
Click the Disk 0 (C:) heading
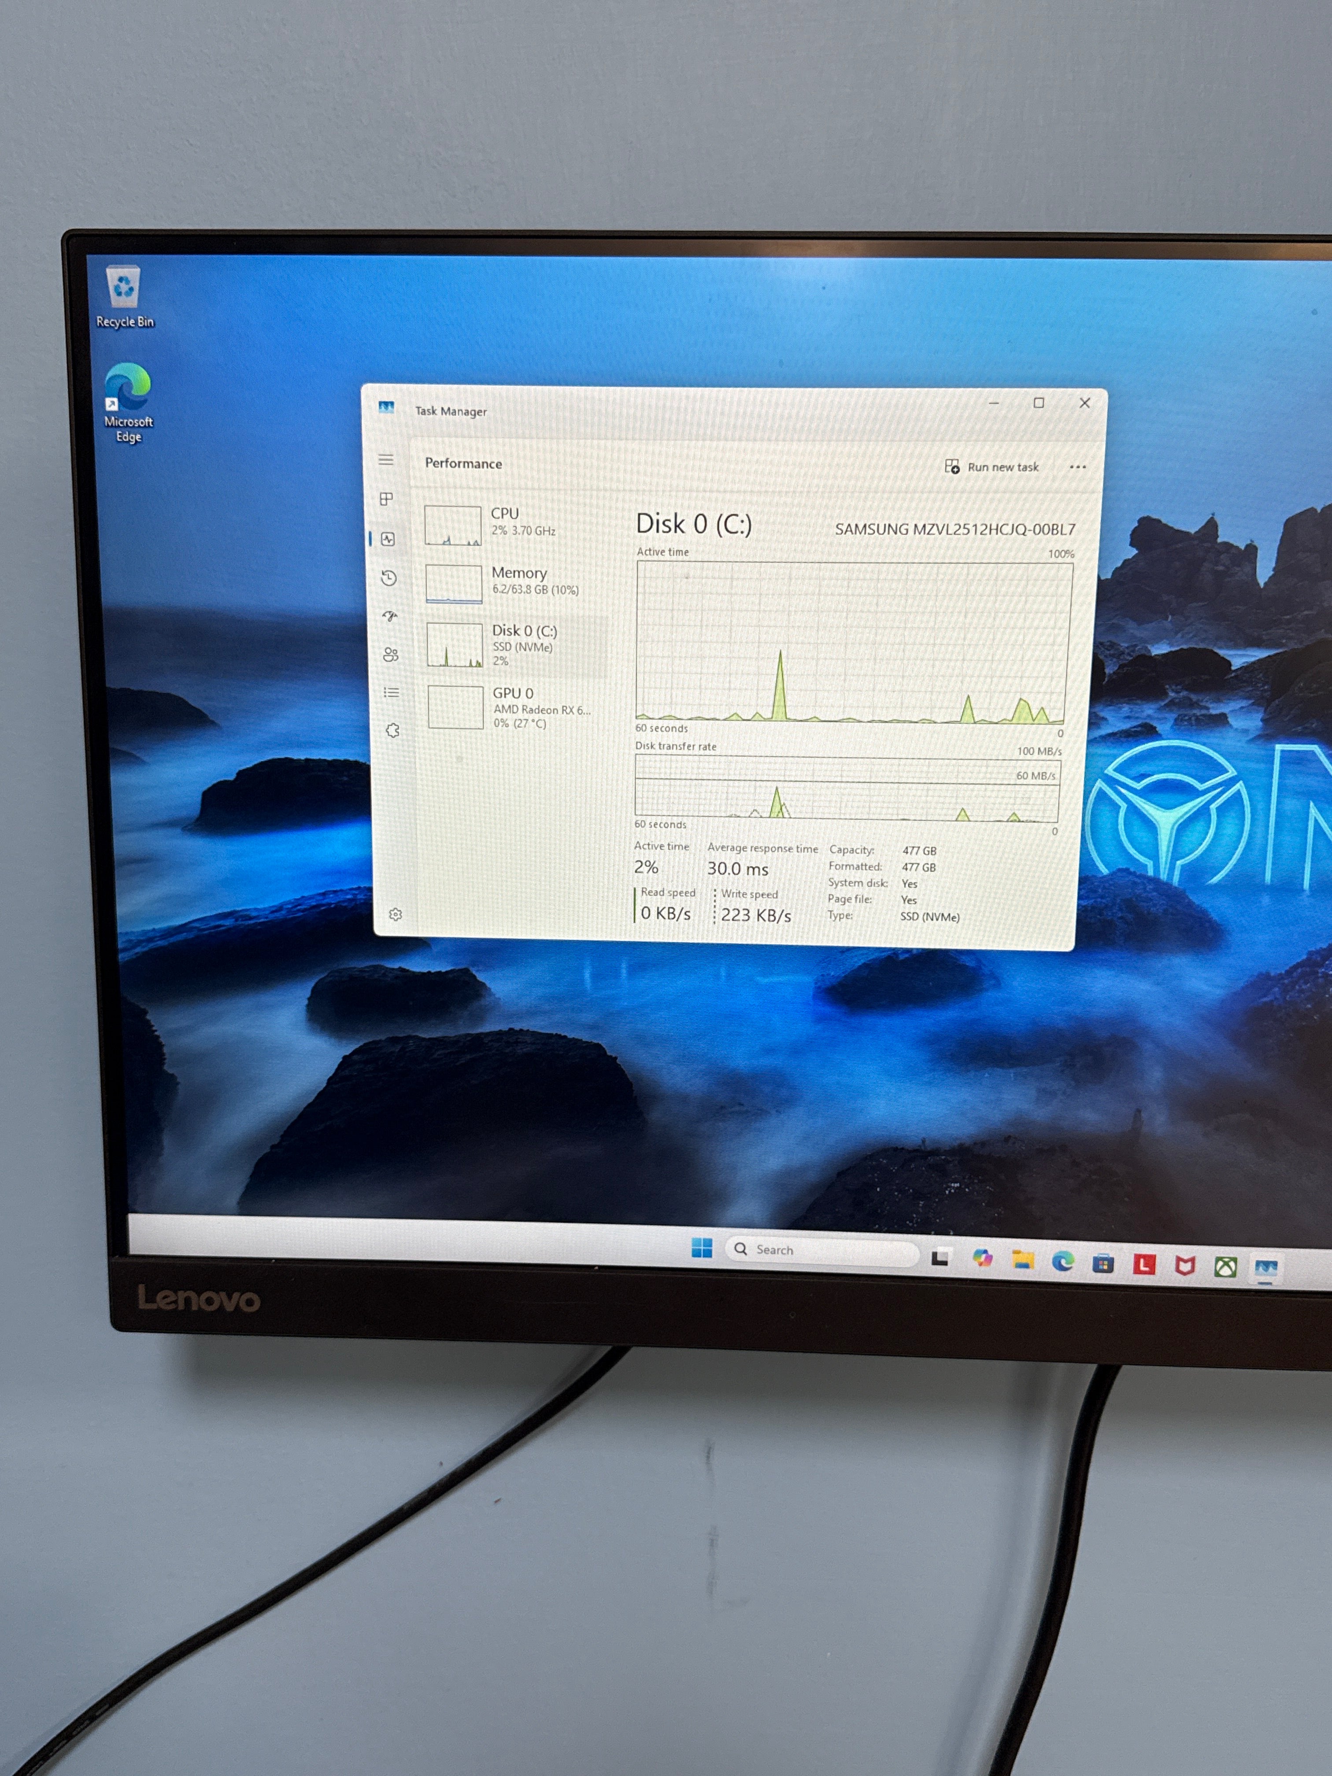(694, 524)
